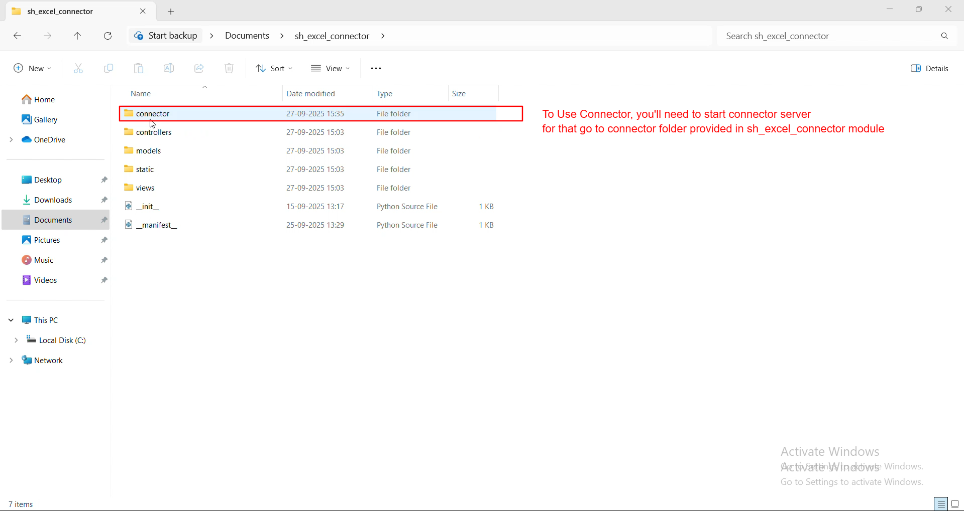
Task: Click the Paste clipboard icon
Action: (x=139, y=68)
